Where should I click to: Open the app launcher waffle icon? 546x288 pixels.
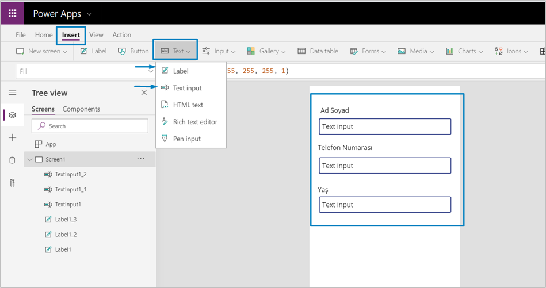[13, 13]
